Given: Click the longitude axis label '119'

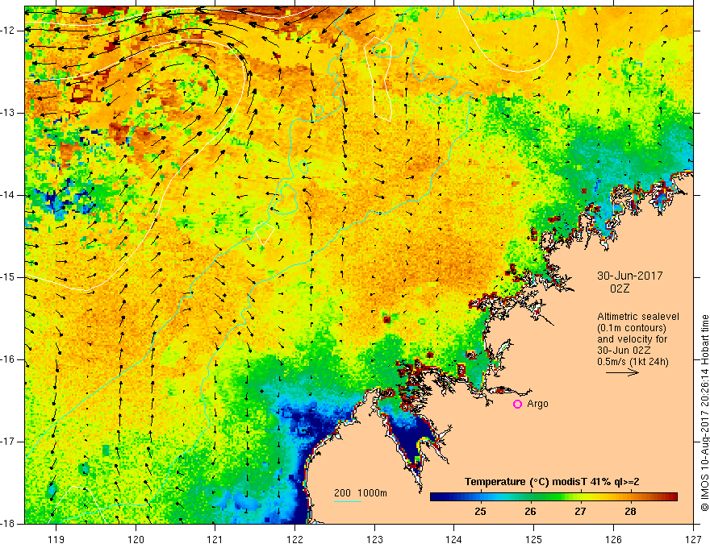Looking at the screenshot, I should pyautogui.click(x=56, y=539).
